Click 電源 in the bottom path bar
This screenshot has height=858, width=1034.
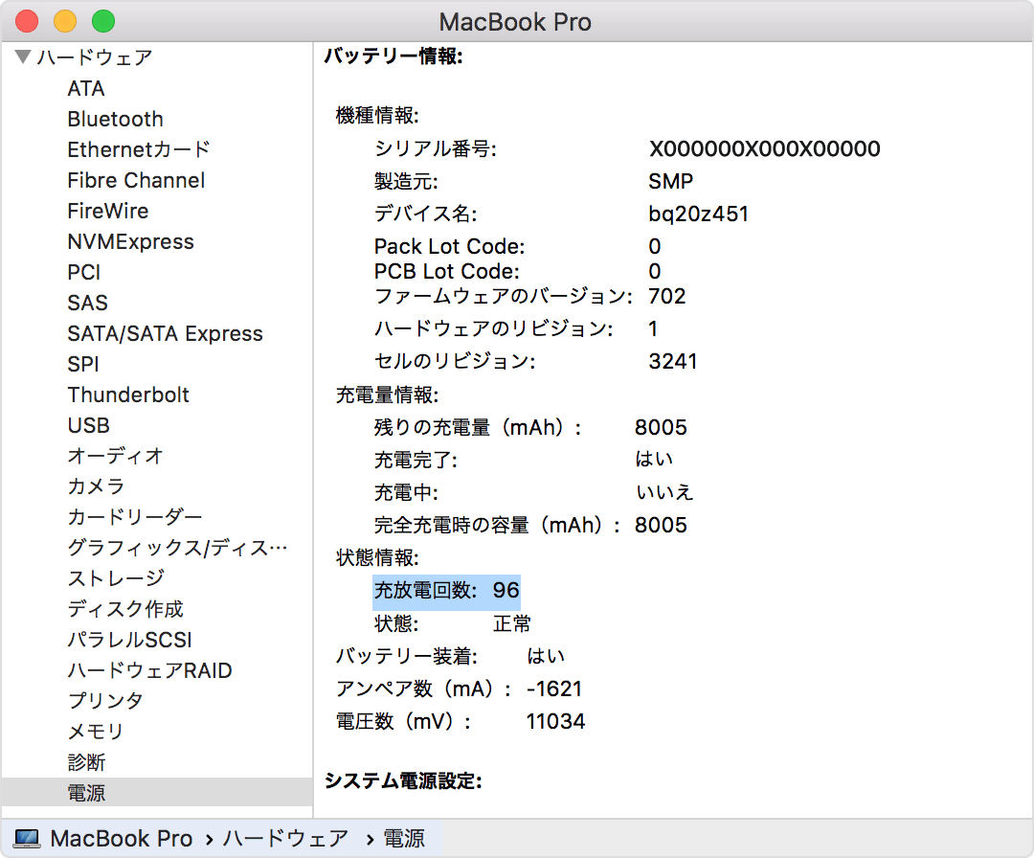[x=404, y=839]
